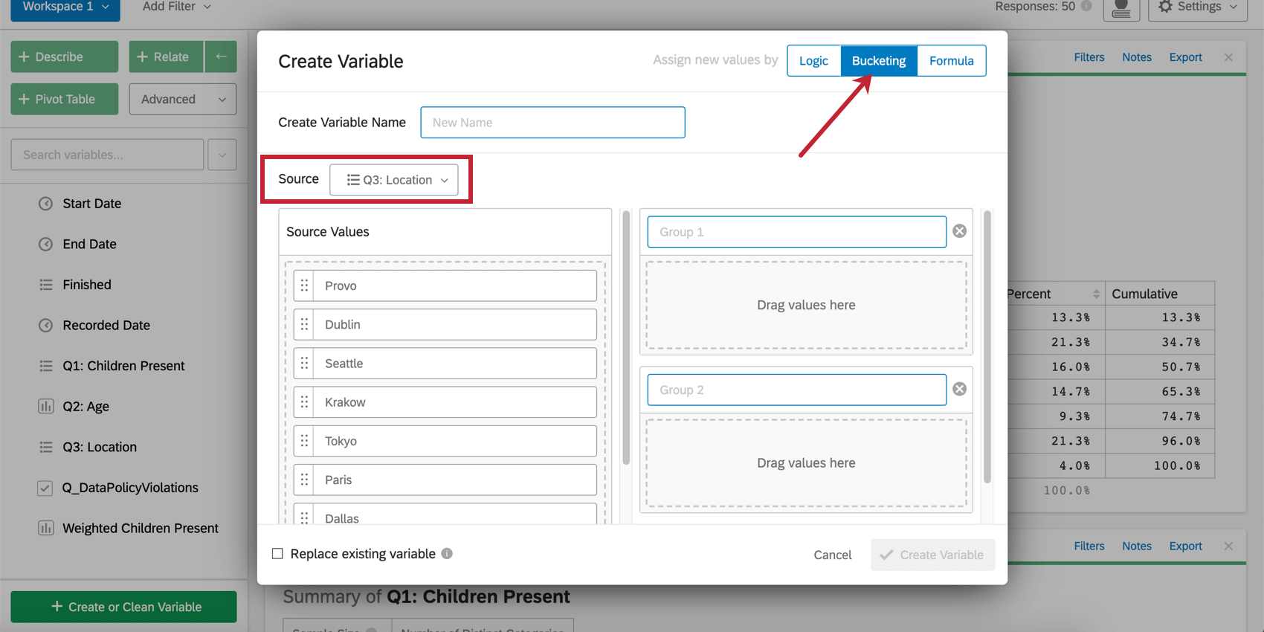
Task: Switch to the Formula tab
Action: [952, 61]
